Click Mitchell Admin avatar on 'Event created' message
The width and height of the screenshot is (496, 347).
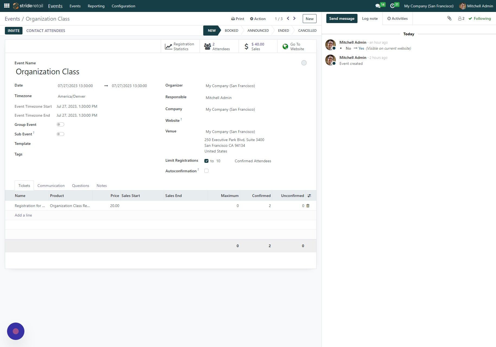[x=330, y=60]
